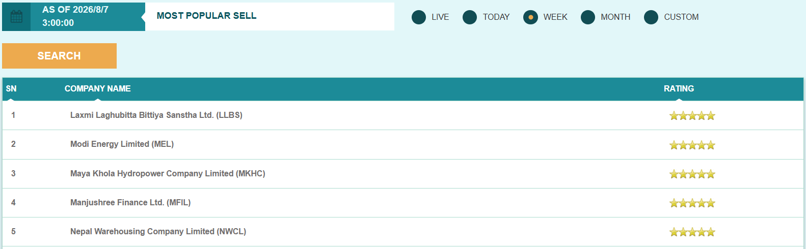The width and height of the screenshot is (806, 249).
Task: Open Maya Khola Hydropower Company Limited (MKHC)
Action: tap(168, 174)
